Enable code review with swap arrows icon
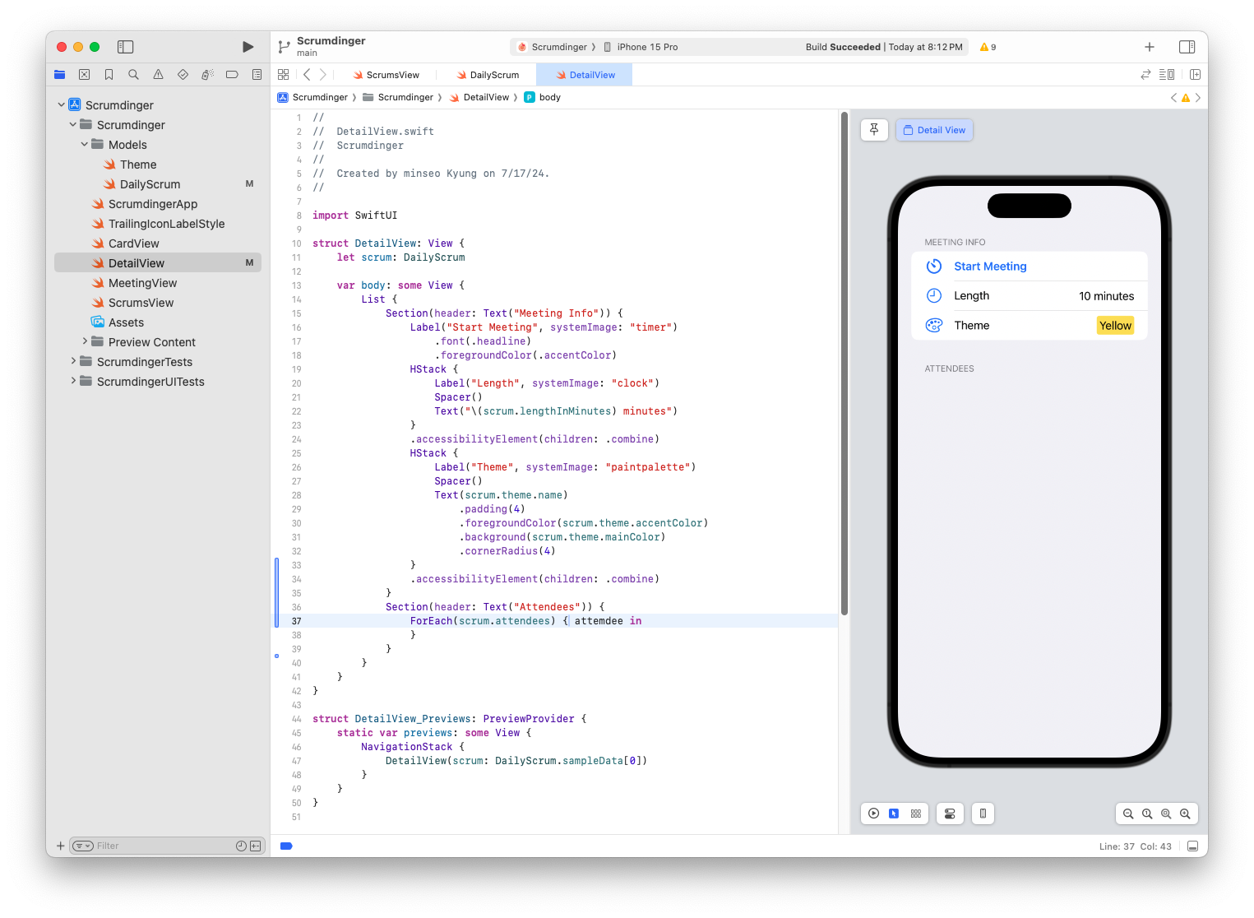 pos(1145,75)
